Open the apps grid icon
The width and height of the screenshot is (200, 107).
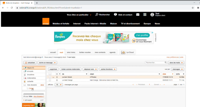point(145,15)
